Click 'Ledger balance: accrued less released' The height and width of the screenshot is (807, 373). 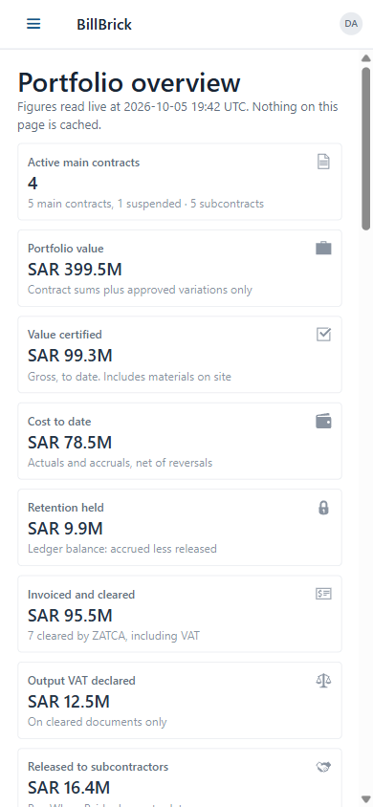tap(121, 549)
